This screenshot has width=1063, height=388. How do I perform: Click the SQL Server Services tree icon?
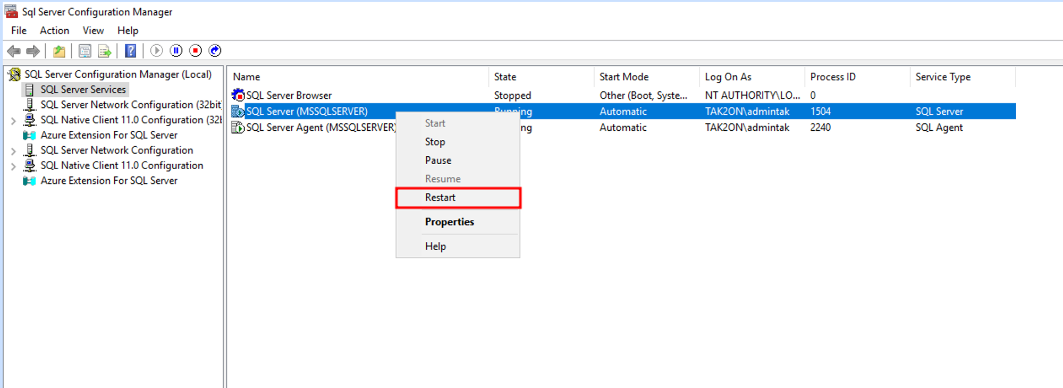click(30, 89)
